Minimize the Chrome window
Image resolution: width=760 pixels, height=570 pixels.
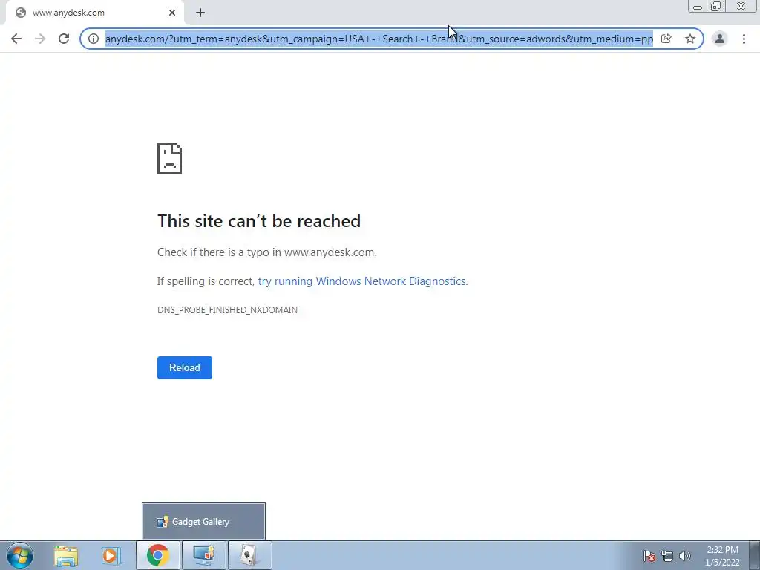(x=698, y=6)
